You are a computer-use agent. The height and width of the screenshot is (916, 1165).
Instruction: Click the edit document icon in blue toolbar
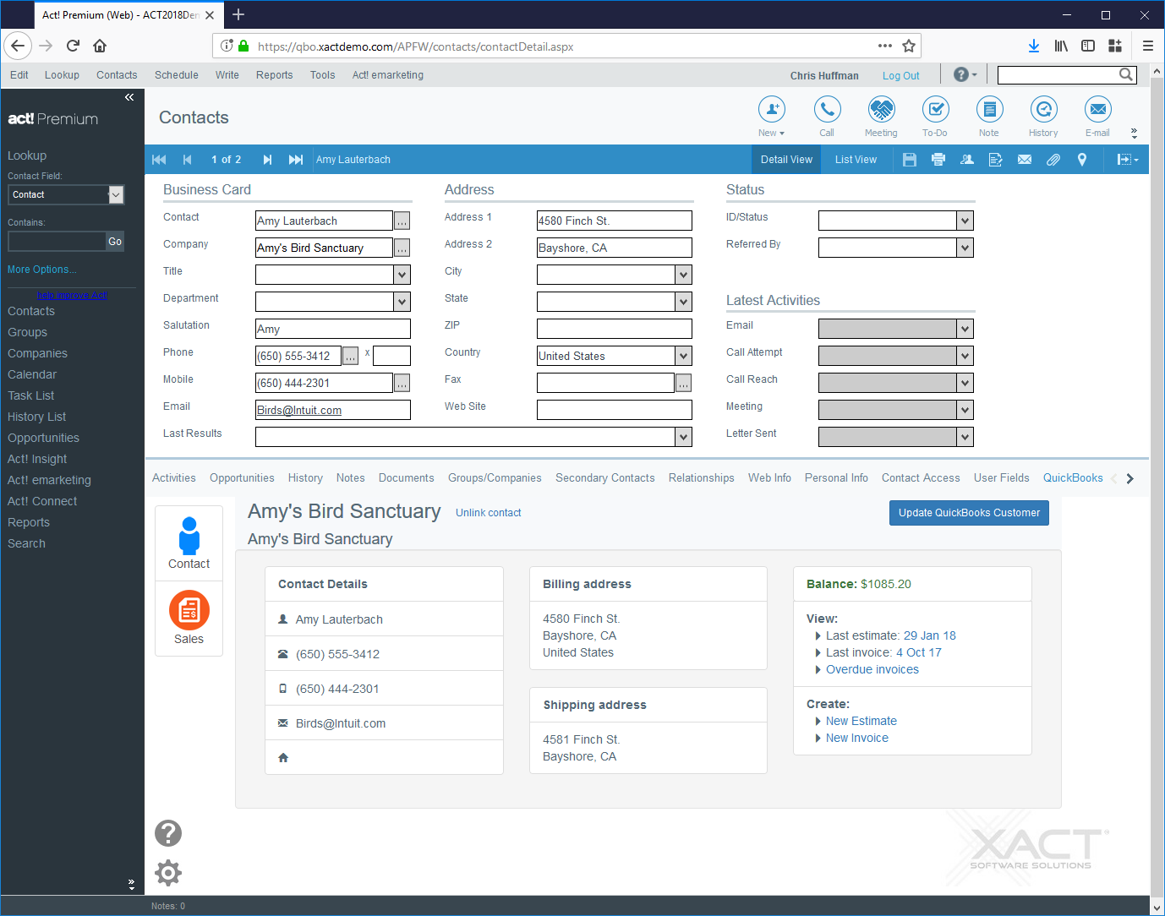click(x=996, y=160)
